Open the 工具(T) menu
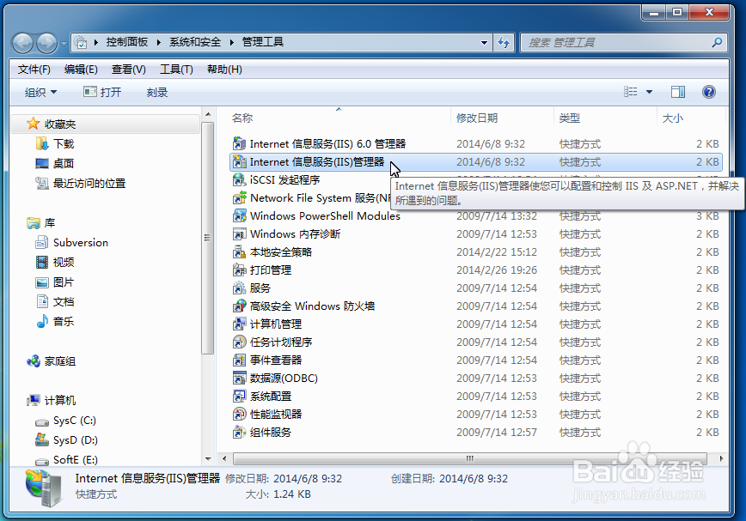746x521 pixels. pos(176,70)
